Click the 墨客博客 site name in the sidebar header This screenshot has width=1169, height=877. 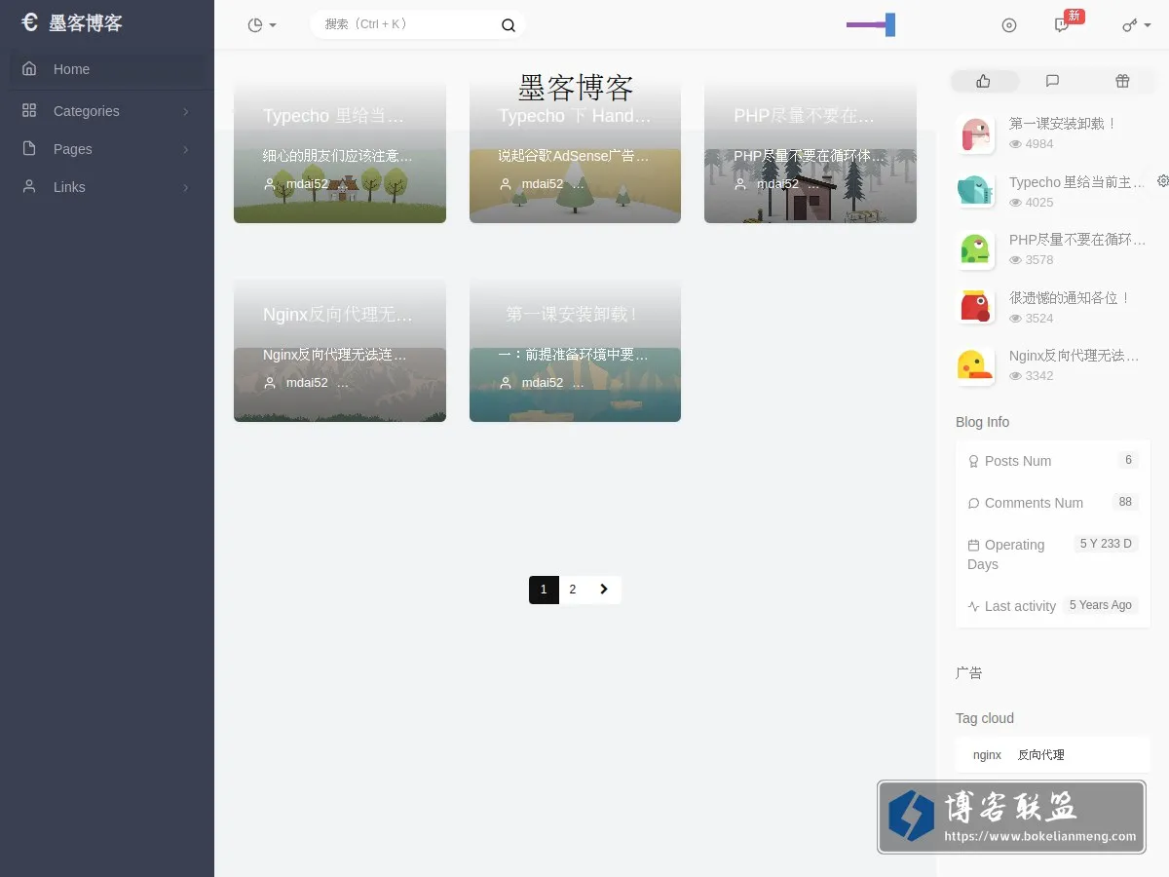point(86,23)
